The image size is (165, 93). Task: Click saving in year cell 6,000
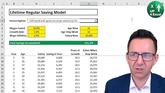click(59, 58)
